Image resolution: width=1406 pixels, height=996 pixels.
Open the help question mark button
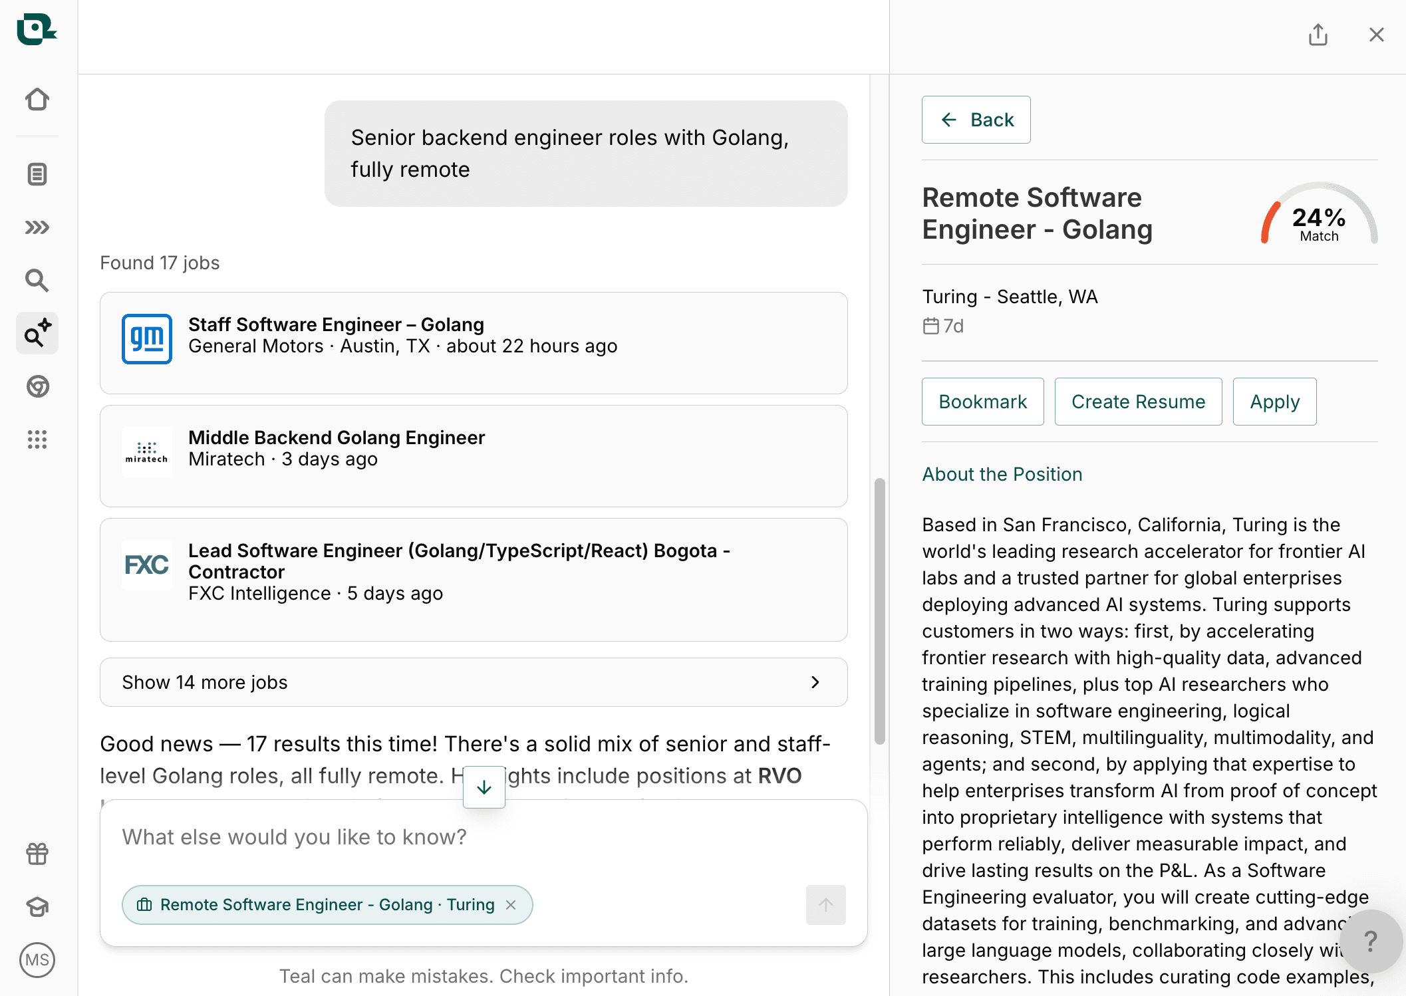tap(1371, 941)
